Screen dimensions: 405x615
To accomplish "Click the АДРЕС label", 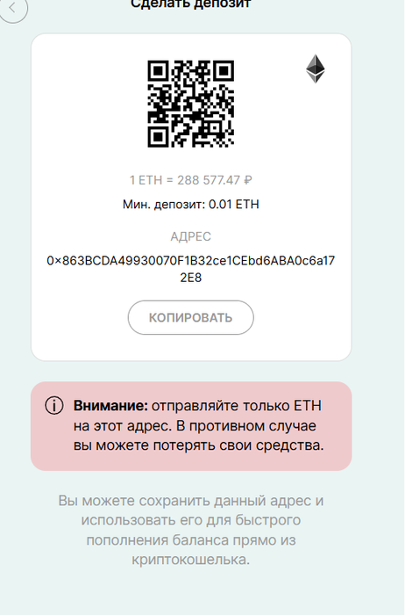I will coord(190,236).
